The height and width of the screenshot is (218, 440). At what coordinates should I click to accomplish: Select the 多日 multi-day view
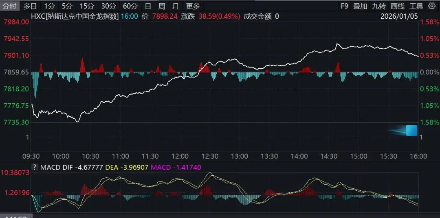coord(30,6)
